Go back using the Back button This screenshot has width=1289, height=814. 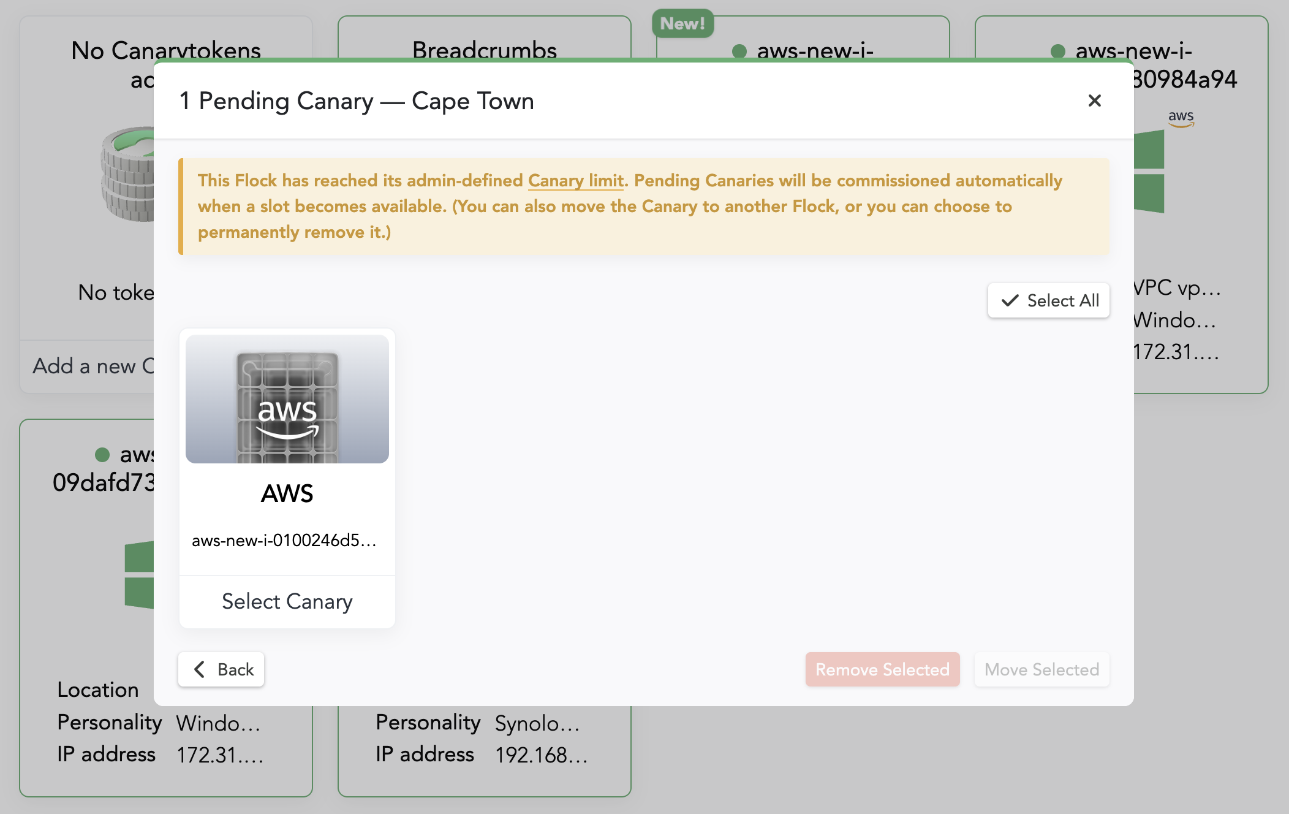coord(221,669)
